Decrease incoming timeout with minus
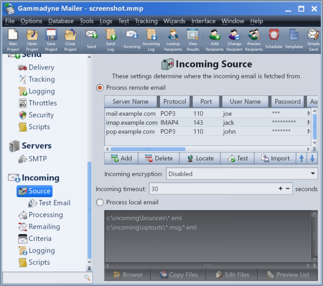Screen dimensions: 323x286 [x=288, y=188]
